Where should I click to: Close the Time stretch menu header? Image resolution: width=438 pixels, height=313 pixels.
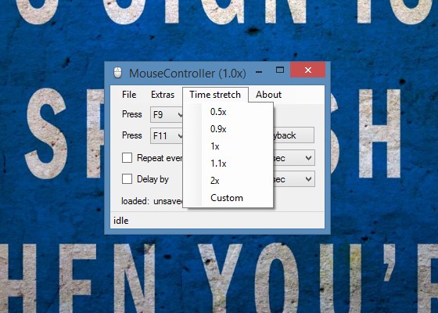coord(215,95)
